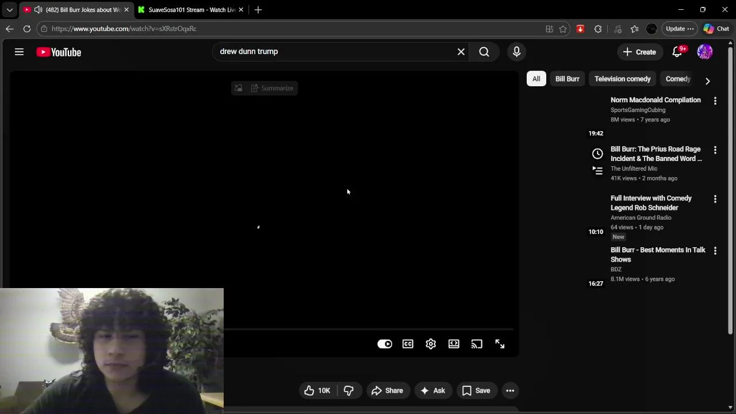
Task: Open the browser profile circle icon
Action: [x=651, y=29]
